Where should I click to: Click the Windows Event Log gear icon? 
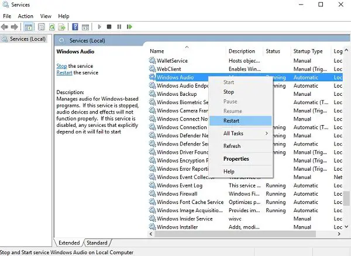(153, 185)
